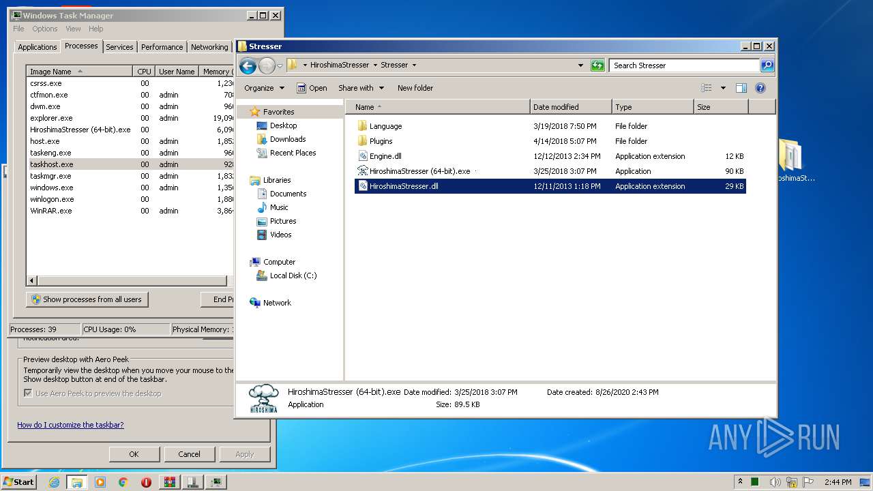873x491 pixels.
Task: Expand the HiroshimaStresser breadcrumb arrow
Action: coord(375,65)
